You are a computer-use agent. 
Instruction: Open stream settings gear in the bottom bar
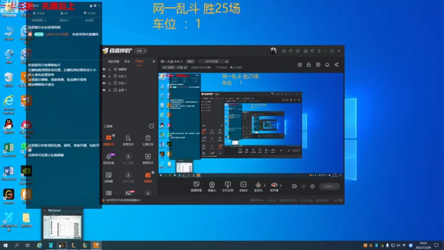click(x=312, y=186)
